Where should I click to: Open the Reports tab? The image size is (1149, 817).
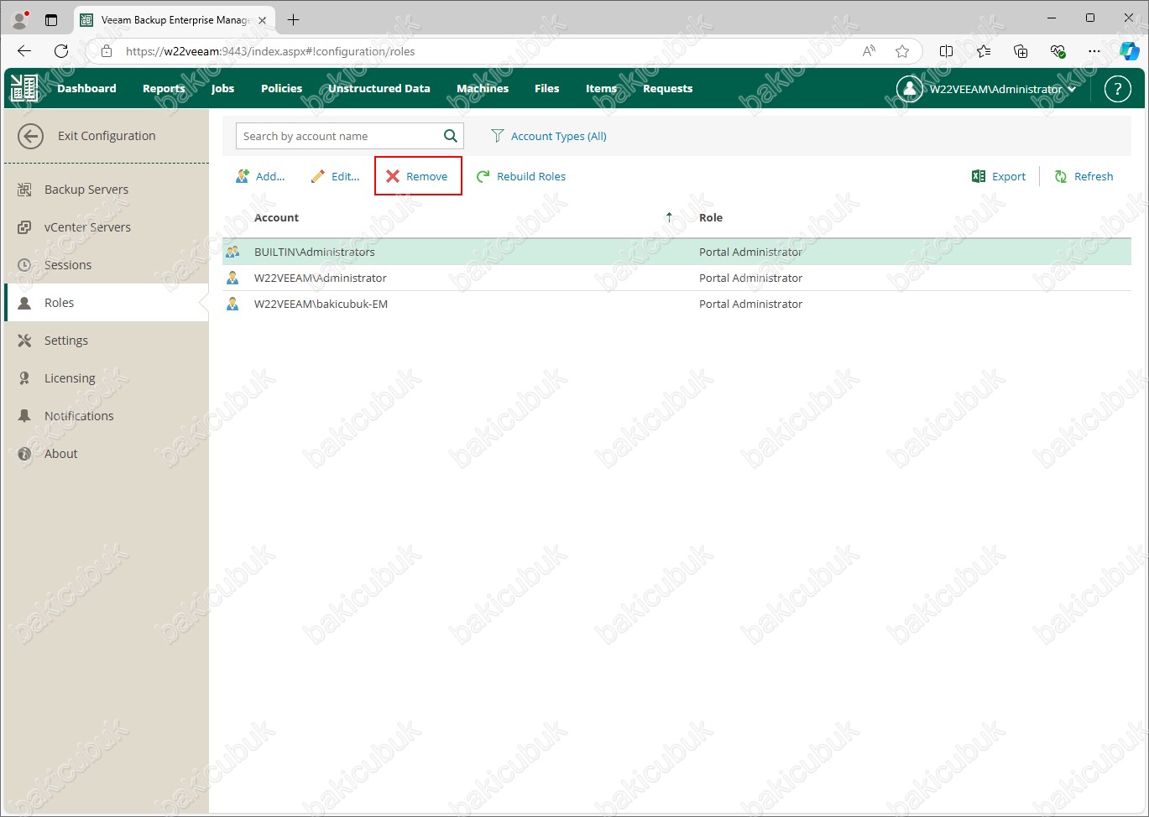[x=164, y=88]
